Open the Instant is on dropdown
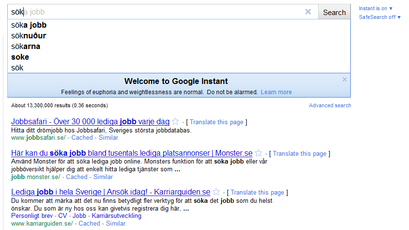Viewport: 409px width, 230px height. pos(375,8)
